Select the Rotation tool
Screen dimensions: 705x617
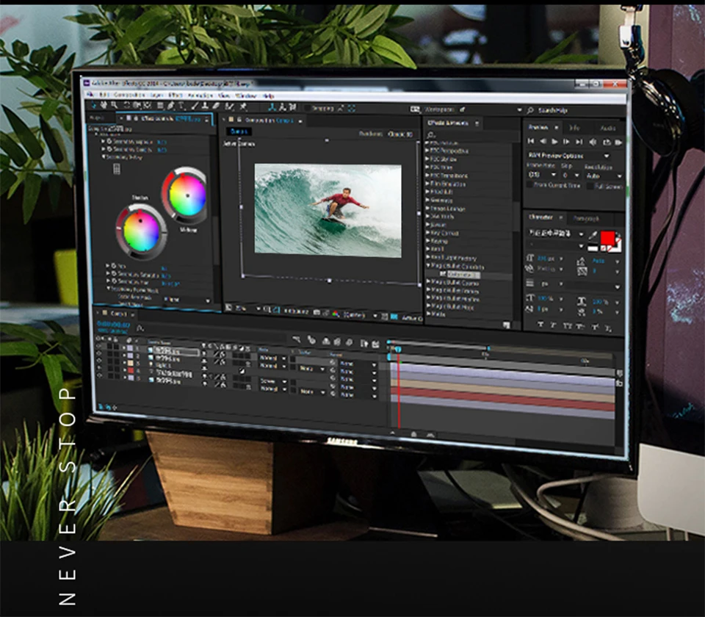point(126,106)
